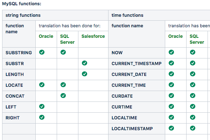This screenshot has width=210, height=140.
Task: Click the CURRENT_DATE function name
Action: point(129,75)
